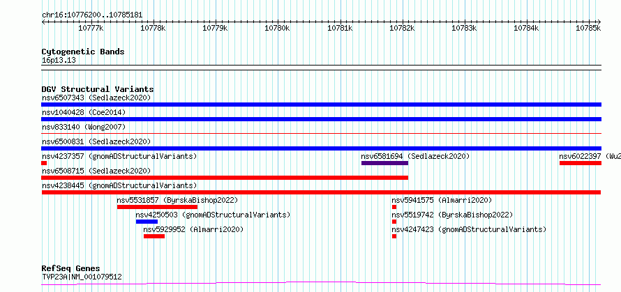
Task: Open nsv4237357 gnomAD variant label
Action: (x=119, y=156)
